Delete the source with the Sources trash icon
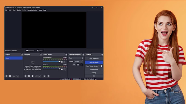Screen dimensions: 186x104 click(29, 76)
